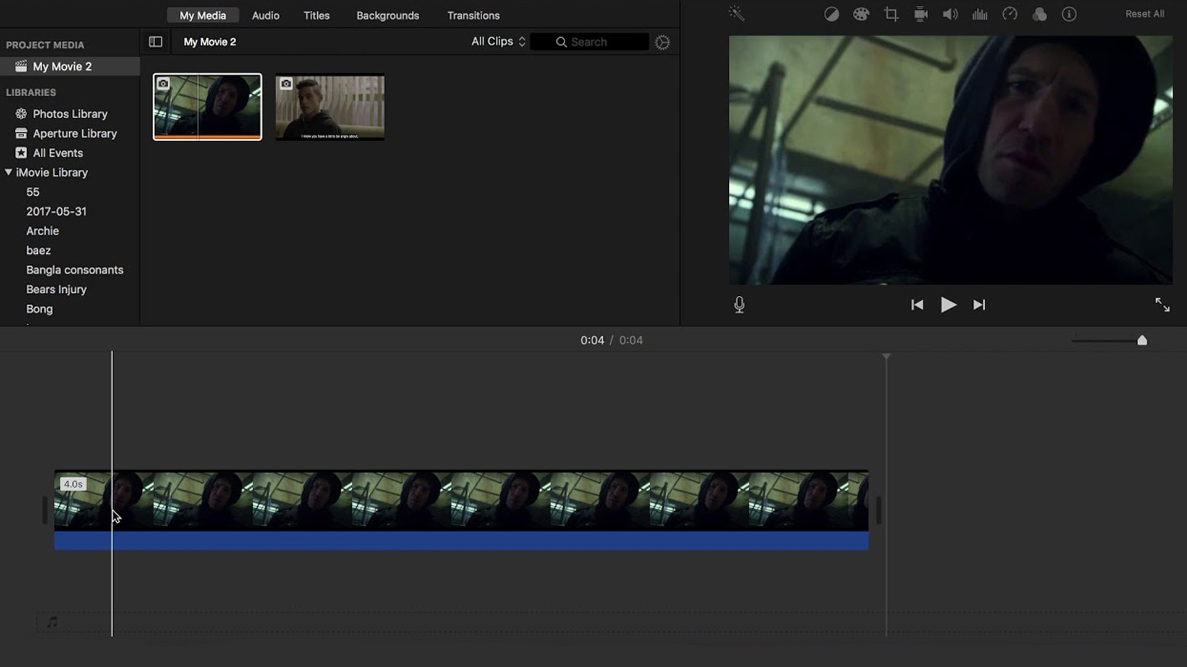Image resolution: width=1187 pixels, height=667 pixels.
Task: Select My Movie 2 project media
Action: tap(70, 66)
